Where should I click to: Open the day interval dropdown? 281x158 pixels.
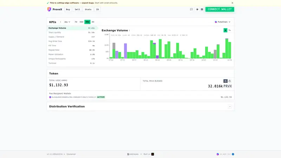coord(67,22)
